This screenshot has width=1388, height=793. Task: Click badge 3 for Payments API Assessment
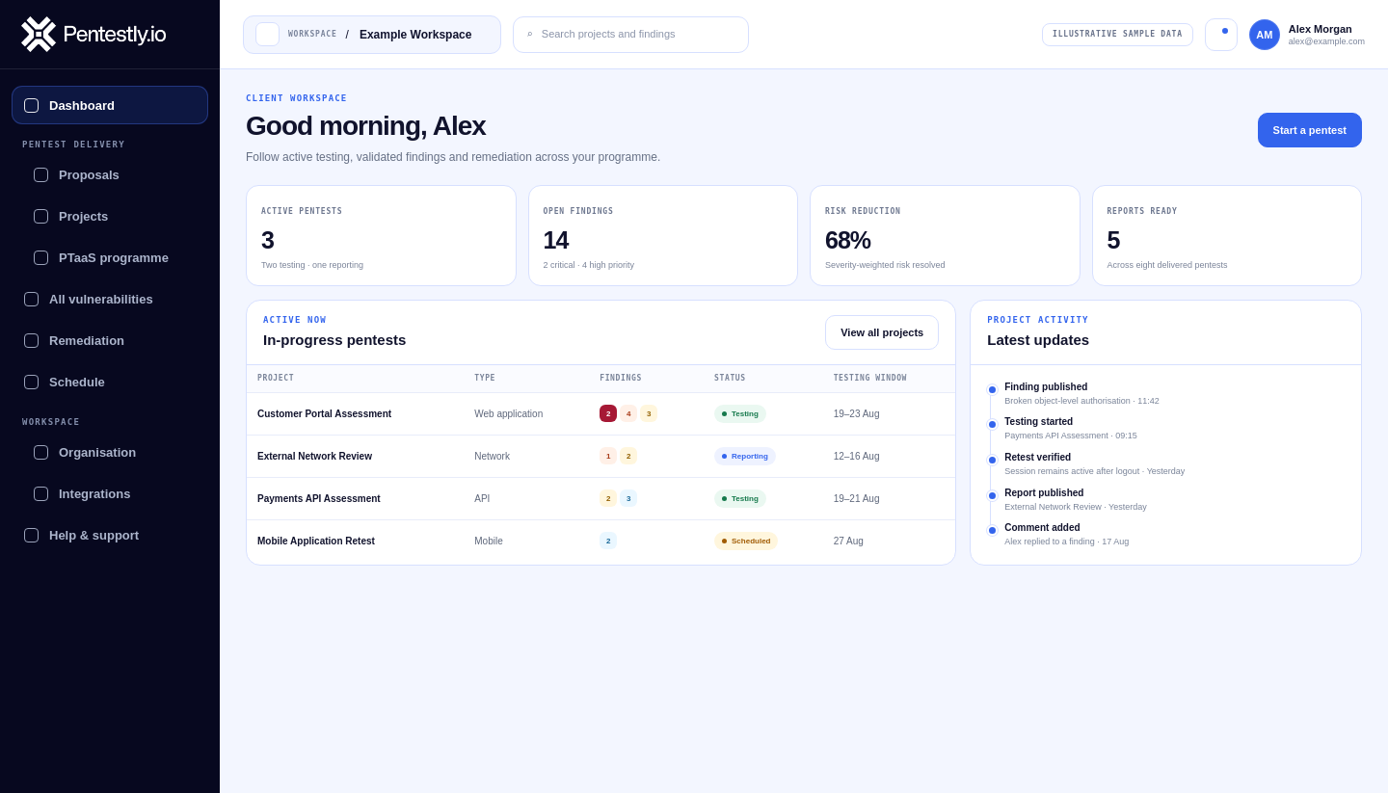[x=628, y=498]
